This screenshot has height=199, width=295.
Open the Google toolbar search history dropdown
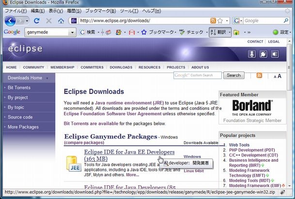[73, 32]
